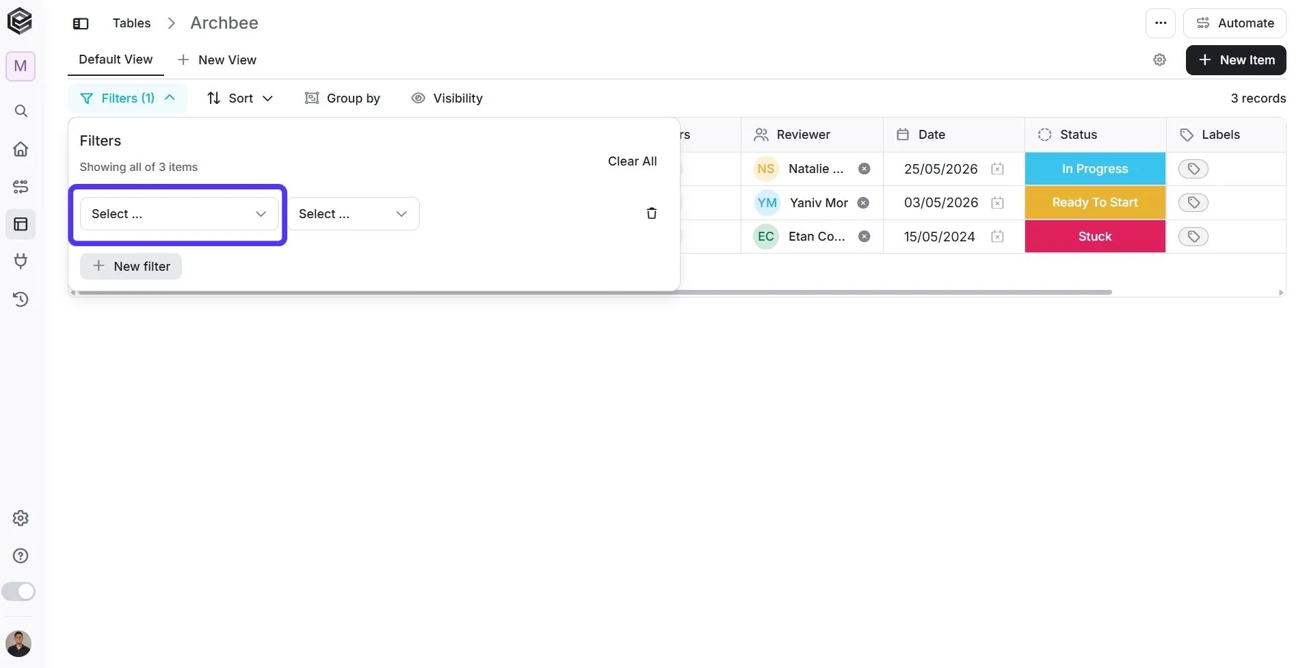Add label in In Progress row
The image size is (1307, 668).
tap(1193, 169)
